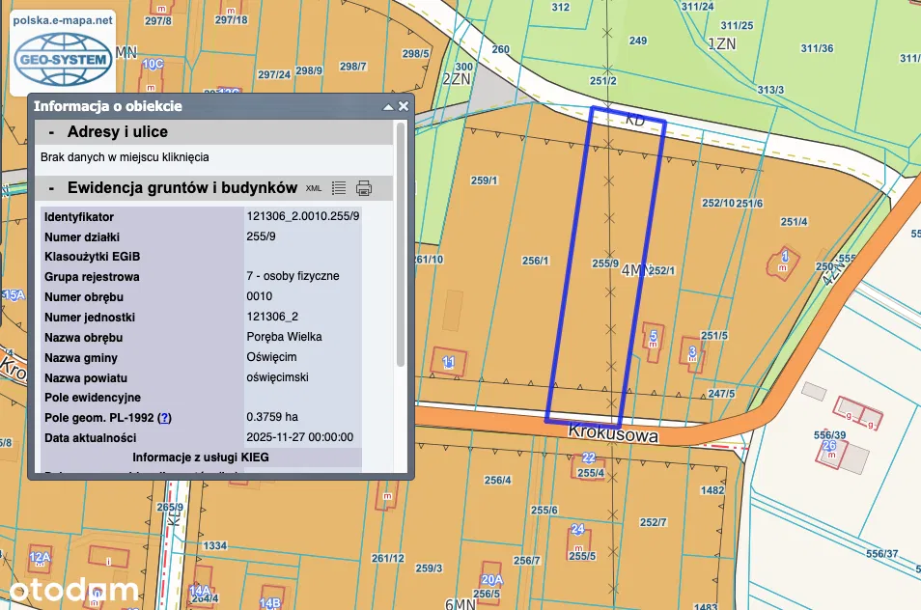Click the building marker numbered 26
921x610 pixels.
828,449
